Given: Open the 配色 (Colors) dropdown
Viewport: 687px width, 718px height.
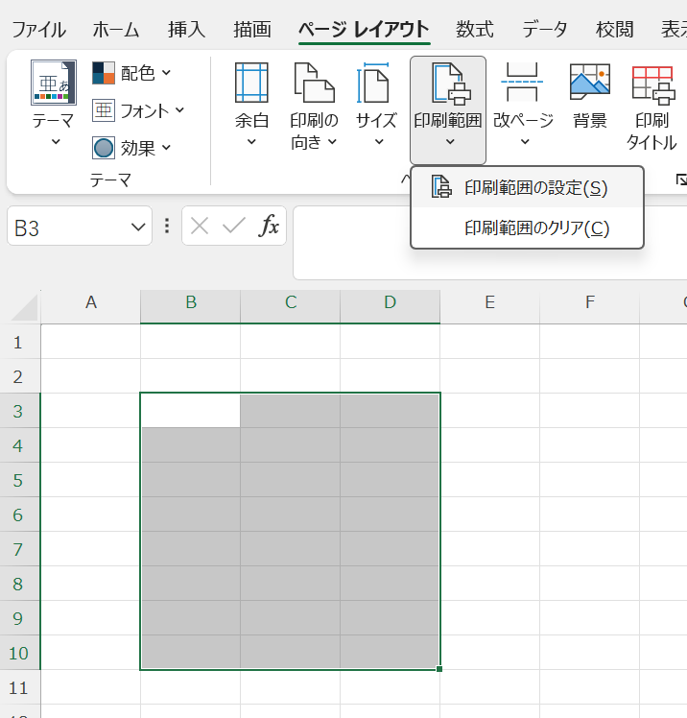Looking at the screenshot, I should [132, 73].
